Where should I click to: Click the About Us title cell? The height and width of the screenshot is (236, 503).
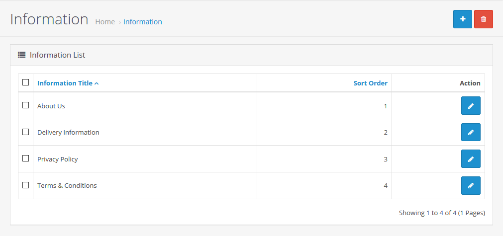click(51, 106)
